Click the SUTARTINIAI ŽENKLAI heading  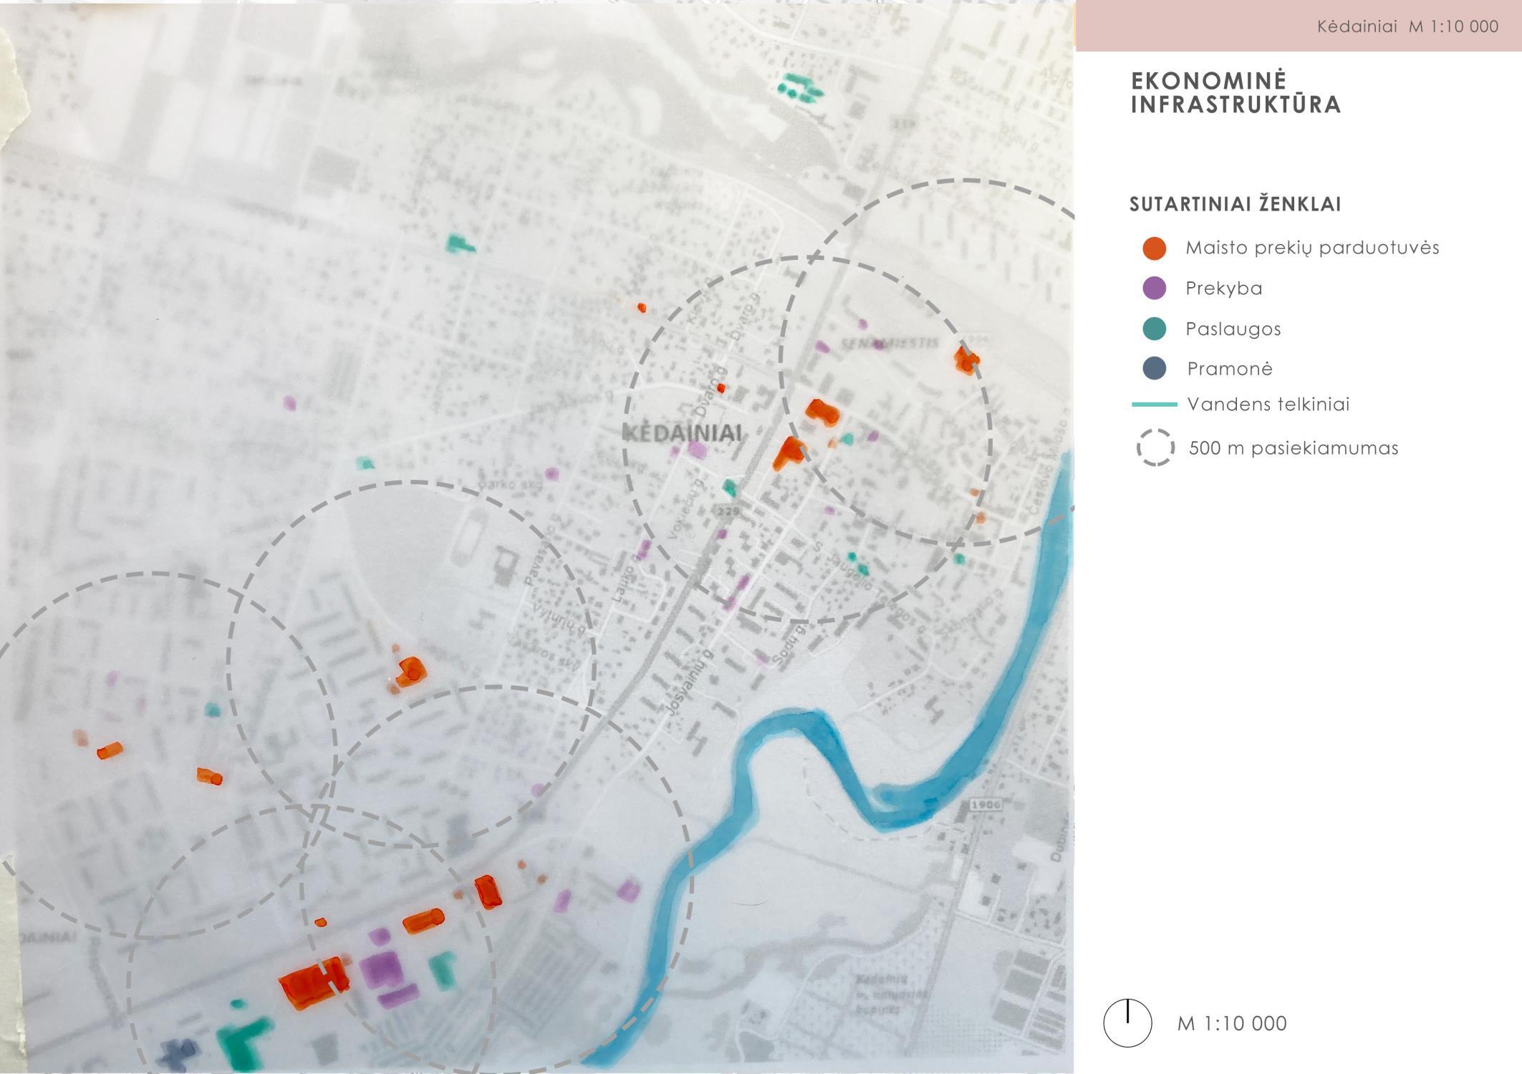(x=1235, y=205)
